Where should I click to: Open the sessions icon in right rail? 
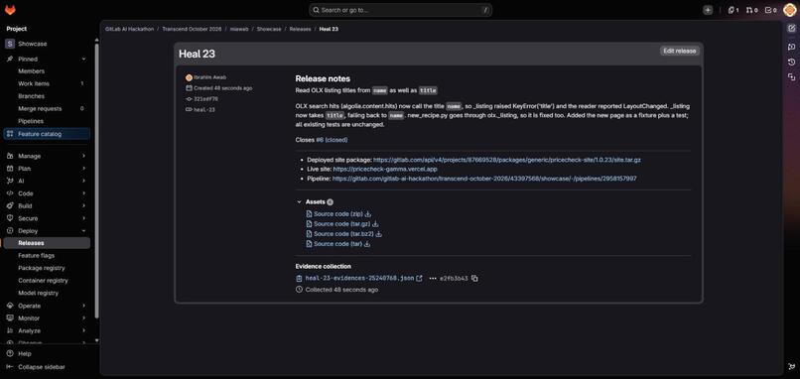(791, 77)
